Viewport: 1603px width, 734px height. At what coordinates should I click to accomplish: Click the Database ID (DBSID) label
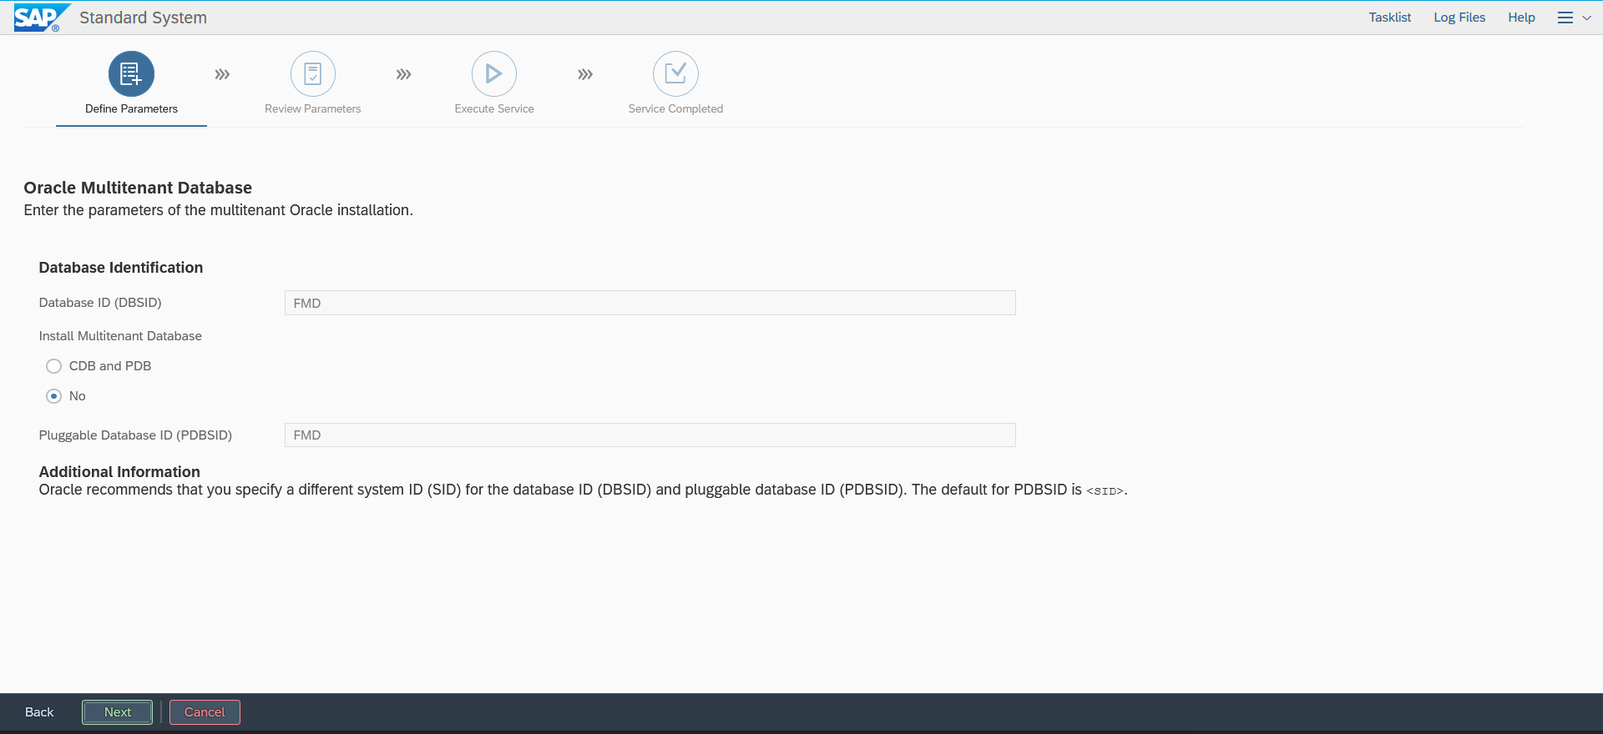click(100, 303)
